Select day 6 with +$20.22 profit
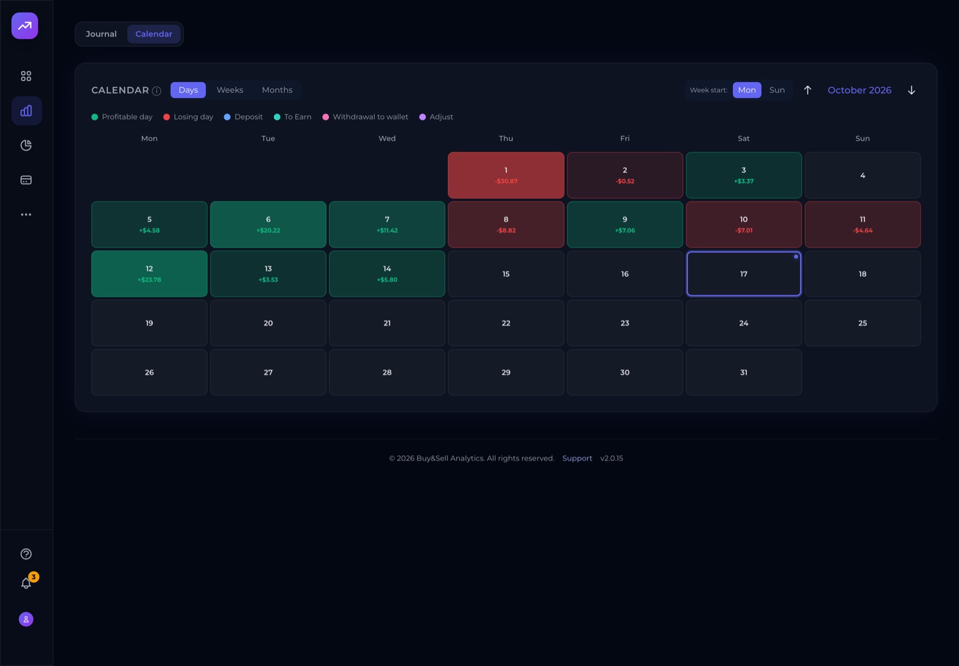 (x=268, y=224)
